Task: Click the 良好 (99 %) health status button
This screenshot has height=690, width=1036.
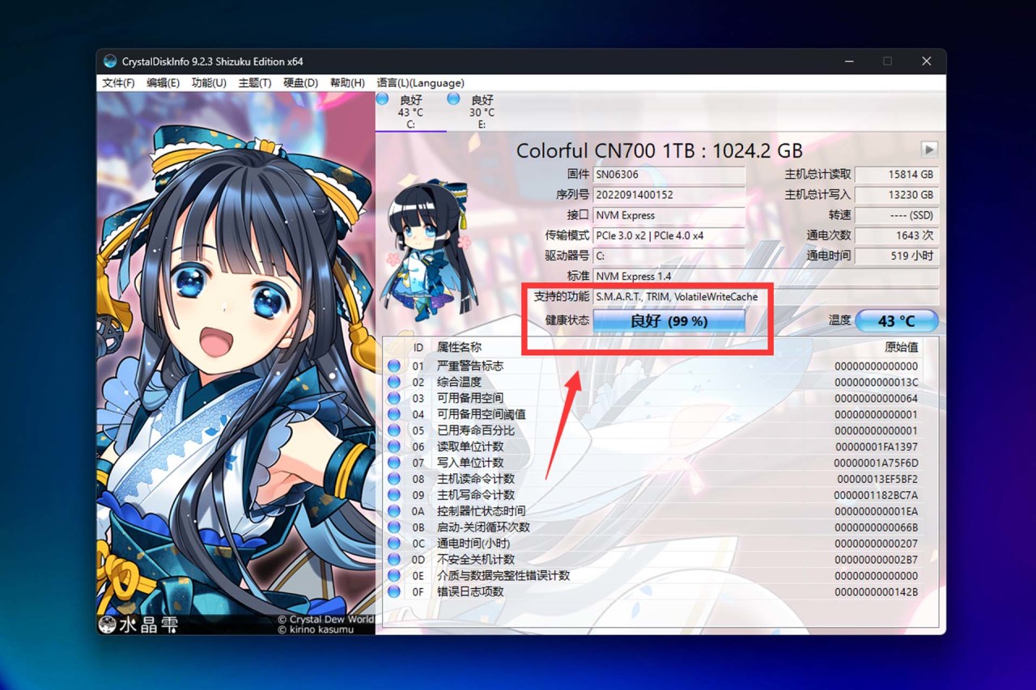Action: (x=669, y=321)
